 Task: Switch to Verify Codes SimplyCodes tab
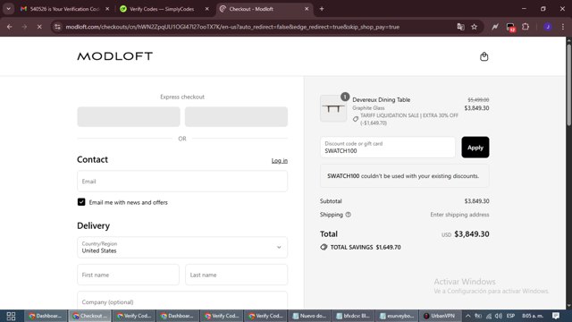[x=162, y=9]
